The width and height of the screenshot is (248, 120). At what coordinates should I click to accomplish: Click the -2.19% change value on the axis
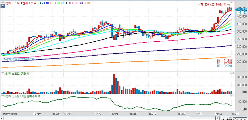coord(243,12)
